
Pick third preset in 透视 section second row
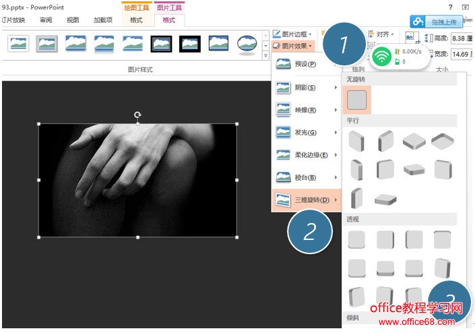tap(414, 268)
